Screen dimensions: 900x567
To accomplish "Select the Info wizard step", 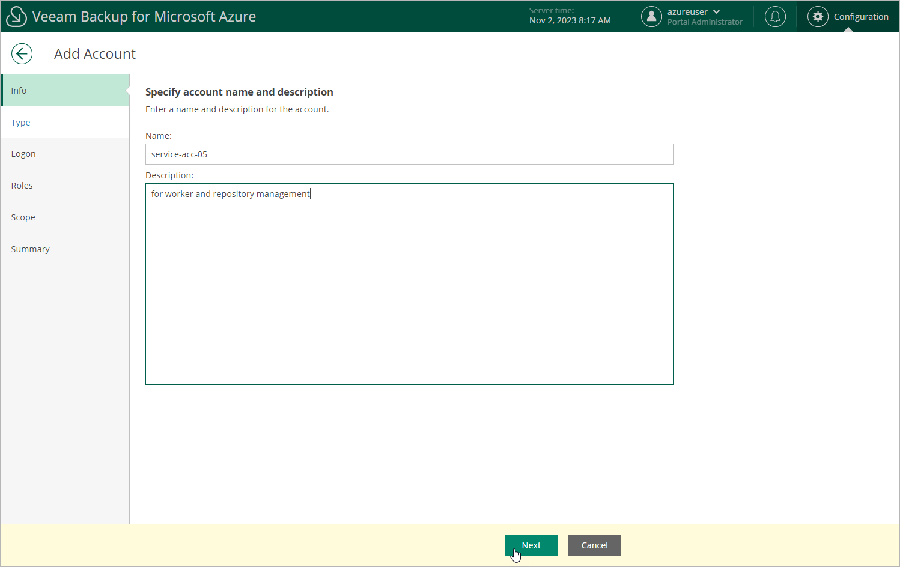I will coord(65,91).
